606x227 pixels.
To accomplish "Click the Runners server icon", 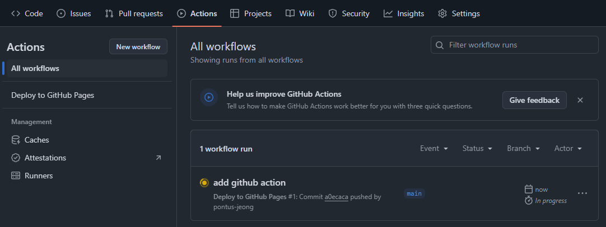I will [16, 176].
